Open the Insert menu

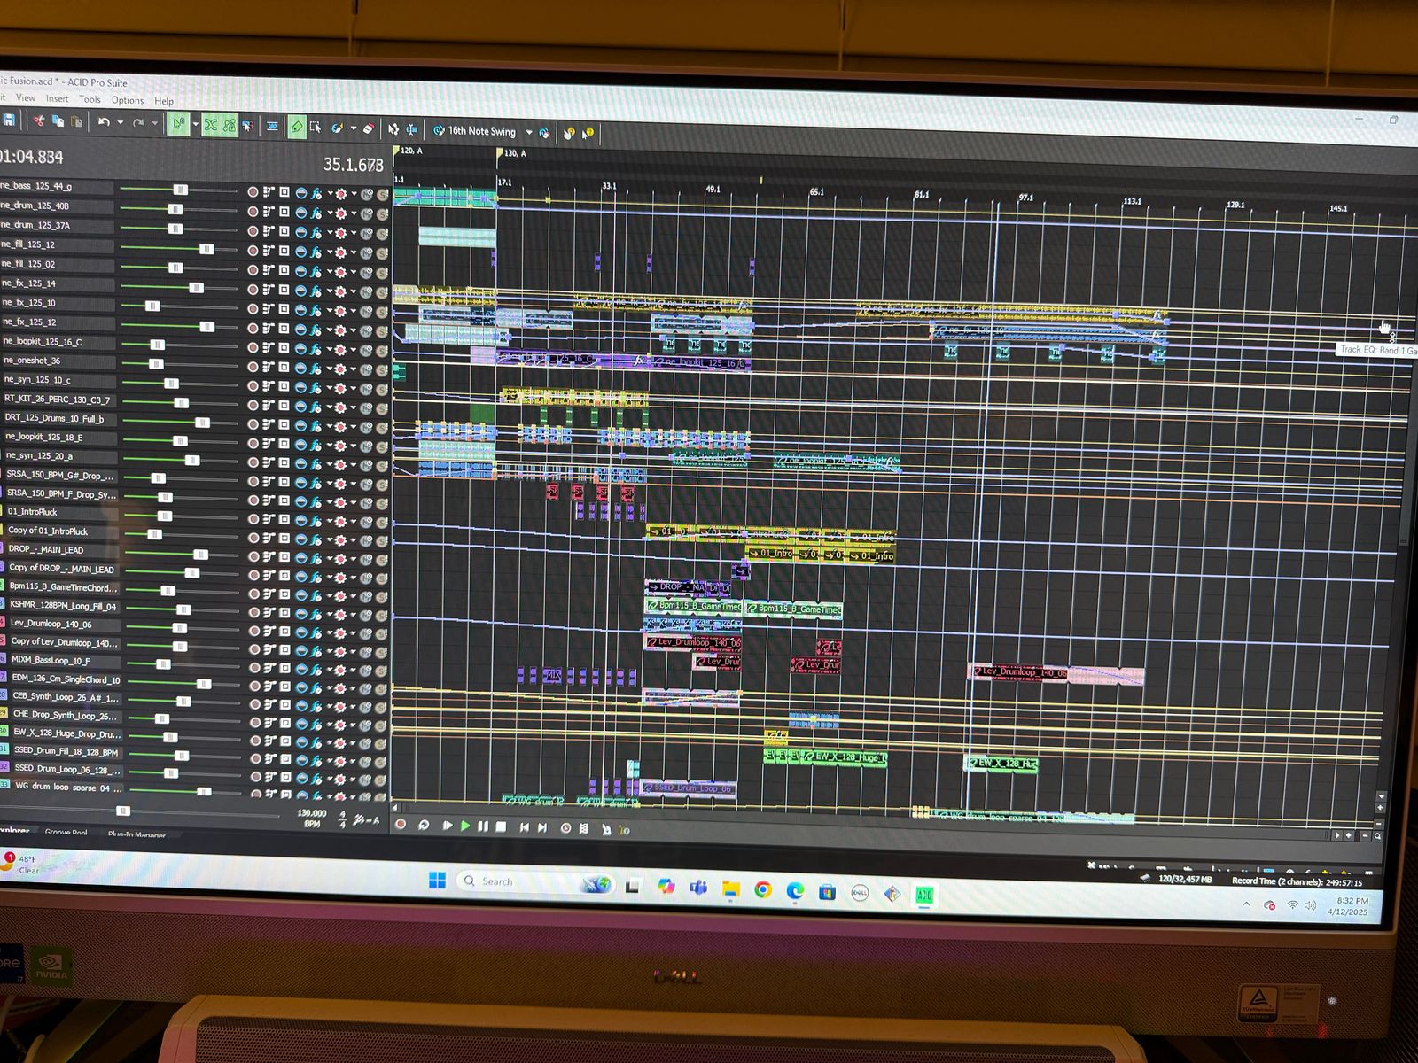pyautogui.click(x=57, y=99)
